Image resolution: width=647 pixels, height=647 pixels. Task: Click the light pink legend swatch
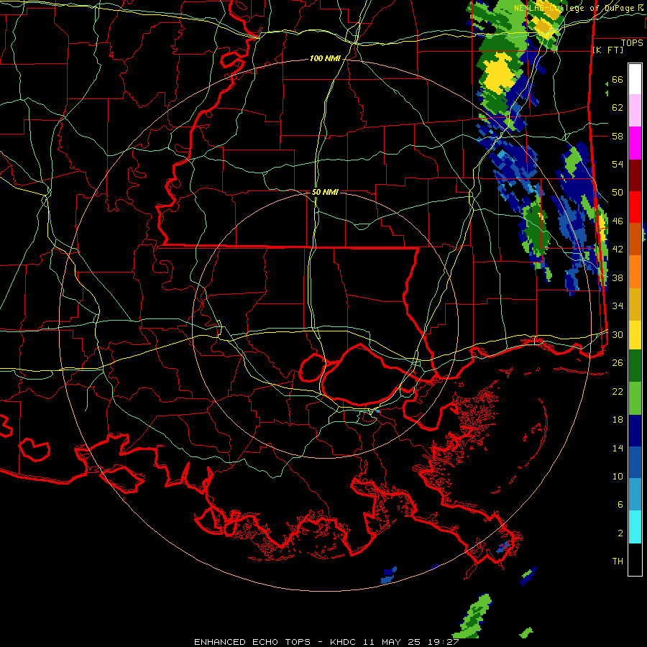tap(635, 111)
